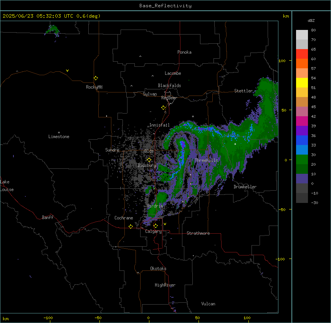Click the yellow V marker northwest of RockyMH
Image resolution: width=331 pixels, height=323 pixels.
click(x=67, y=71)
